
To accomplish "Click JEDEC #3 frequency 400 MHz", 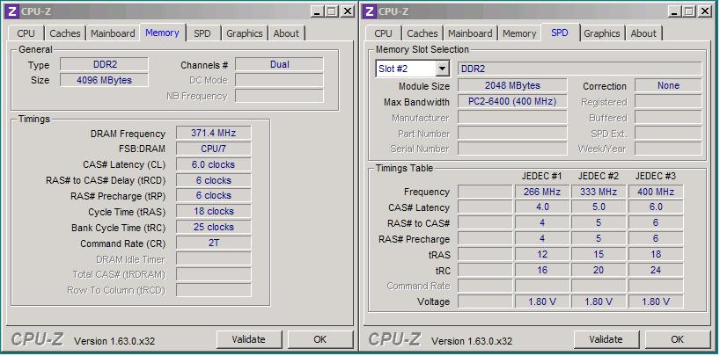I will [656, 192].
